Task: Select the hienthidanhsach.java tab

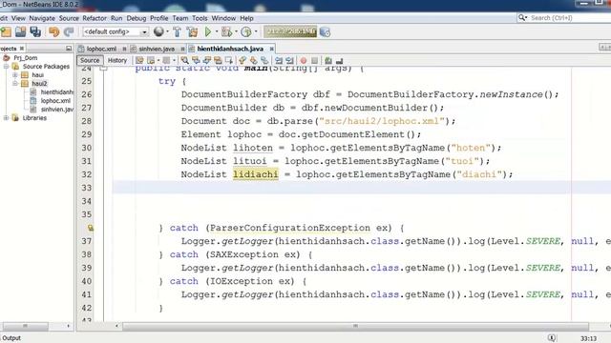Action: tap(230, 49)
